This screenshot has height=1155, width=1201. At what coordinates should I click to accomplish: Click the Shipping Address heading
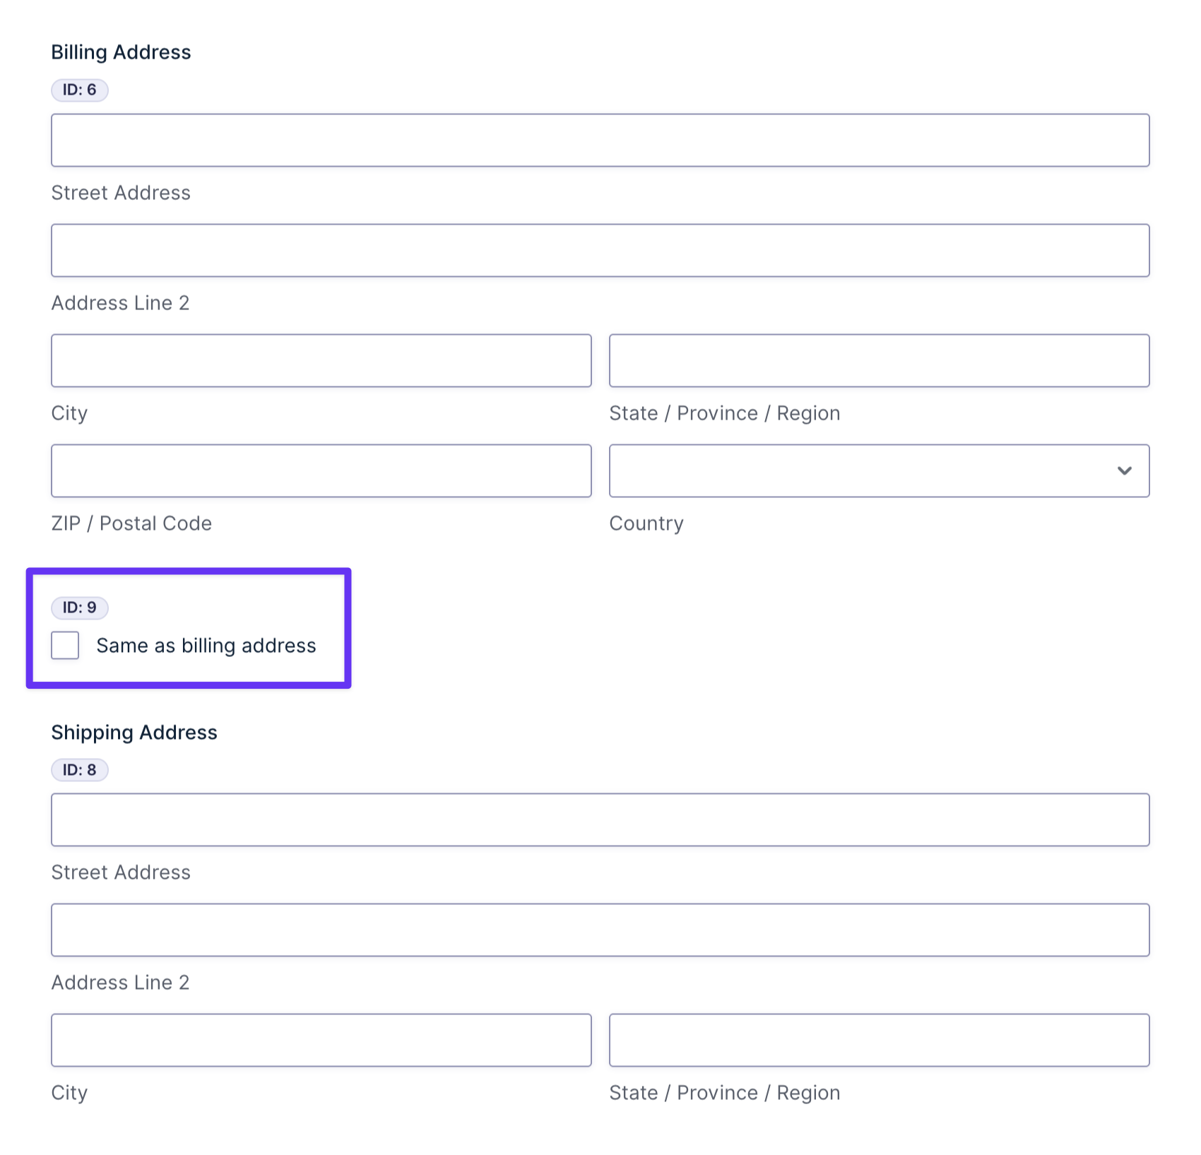tap(134, 733)
